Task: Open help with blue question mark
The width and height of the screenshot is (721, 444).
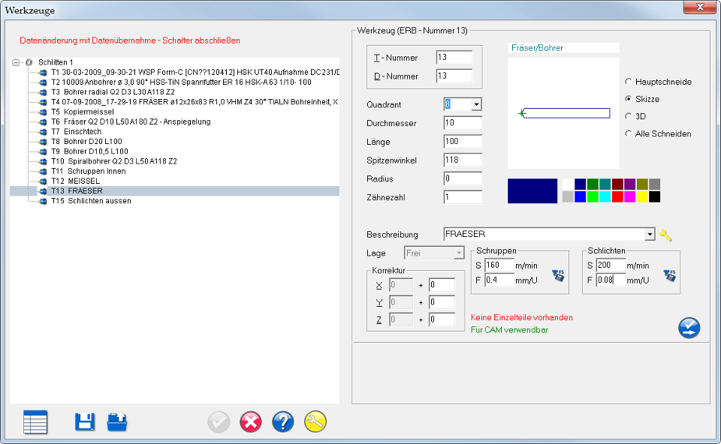Action: [283, 422]
